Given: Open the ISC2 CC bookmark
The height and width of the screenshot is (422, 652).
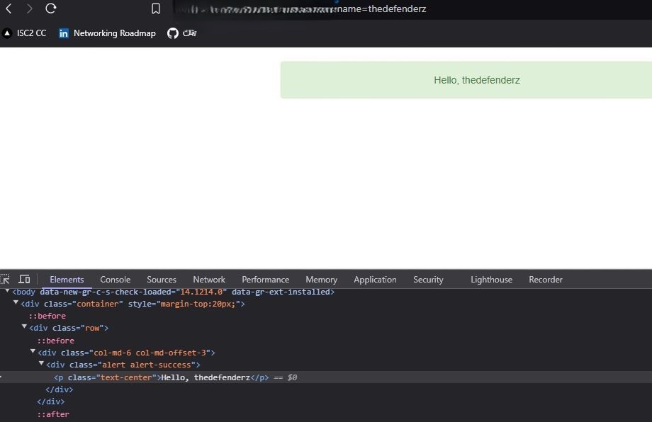Looking at the screenshot, I should point(24,33).
